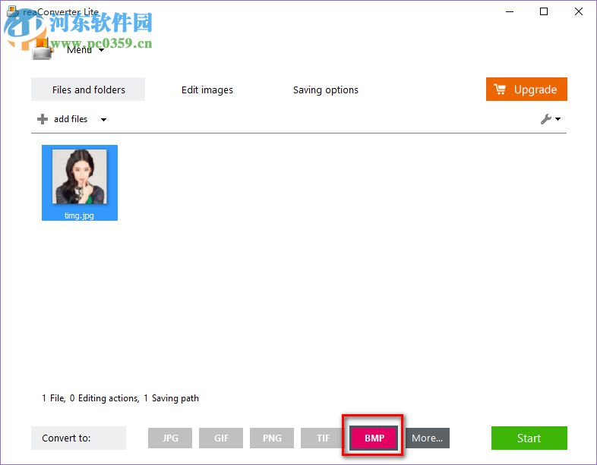
Task: Minimize the reaConverter Lite window
Action: 510,12
